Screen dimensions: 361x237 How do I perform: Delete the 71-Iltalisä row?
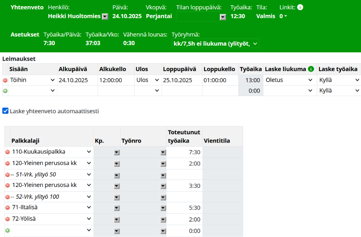[x=7, y=208]
